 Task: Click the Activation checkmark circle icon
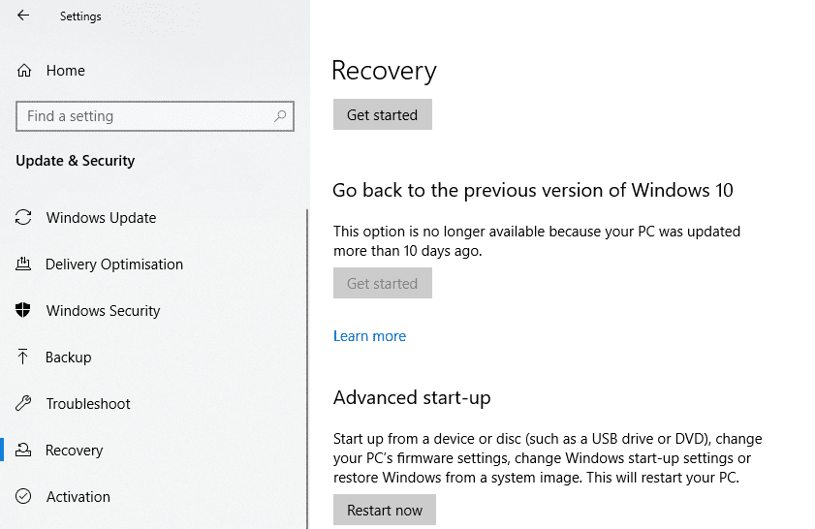[23, 497]
